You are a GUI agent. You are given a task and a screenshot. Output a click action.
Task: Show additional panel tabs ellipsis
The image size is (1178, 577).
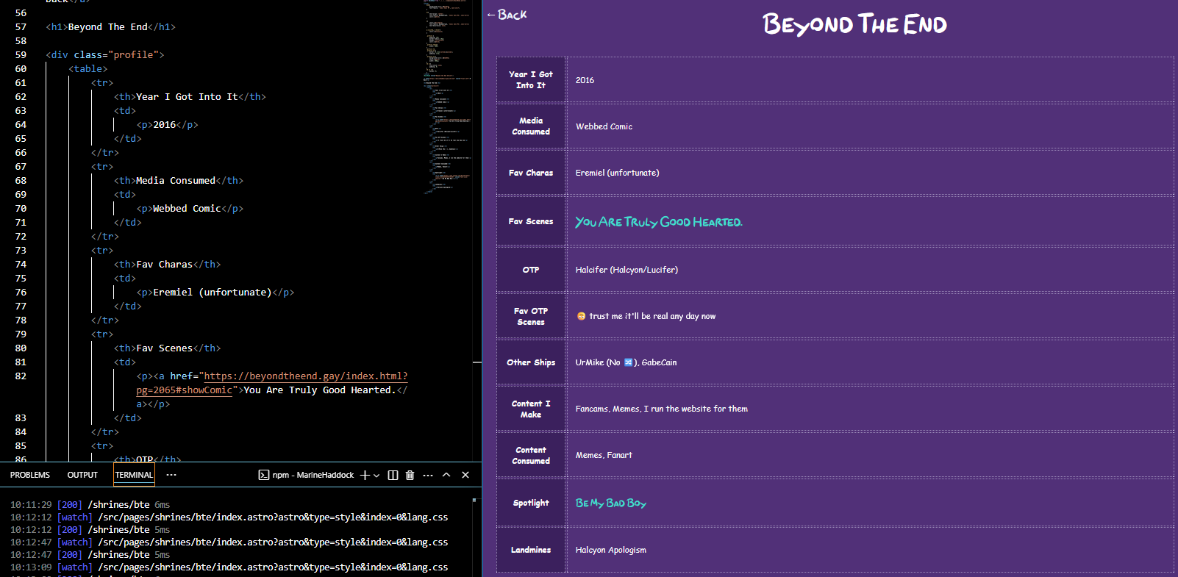click(171, 475)
